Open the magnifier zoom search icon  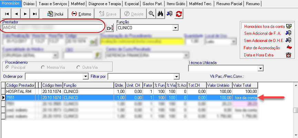pyautogui.click(x=152, y=14)
